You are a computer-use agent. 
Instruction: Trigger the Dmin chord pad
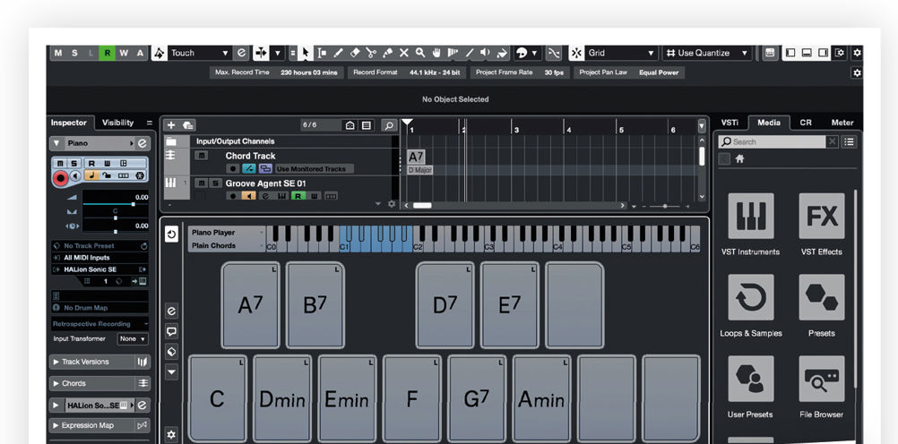click(282, 398)
